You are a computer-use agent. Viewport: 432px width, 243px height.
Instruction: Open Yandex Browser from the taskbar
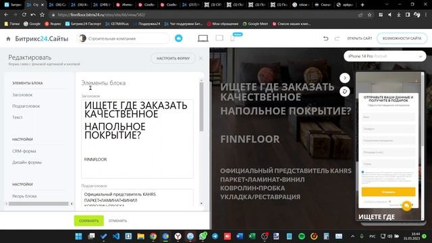[178, 236]
